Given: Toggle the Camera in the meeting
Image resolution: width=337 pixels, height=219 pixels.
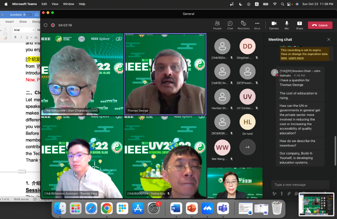Looking at the screenshot, I should (274, 25).
